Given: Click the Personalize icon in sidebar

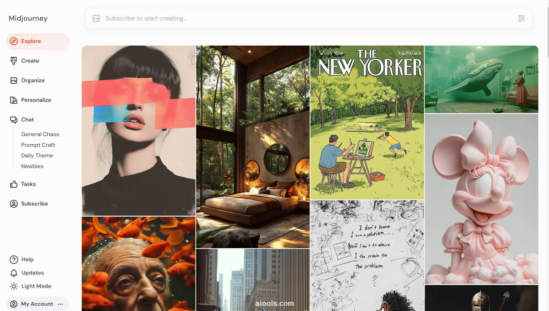Looking at the screenshot, I should coord(14,100).
